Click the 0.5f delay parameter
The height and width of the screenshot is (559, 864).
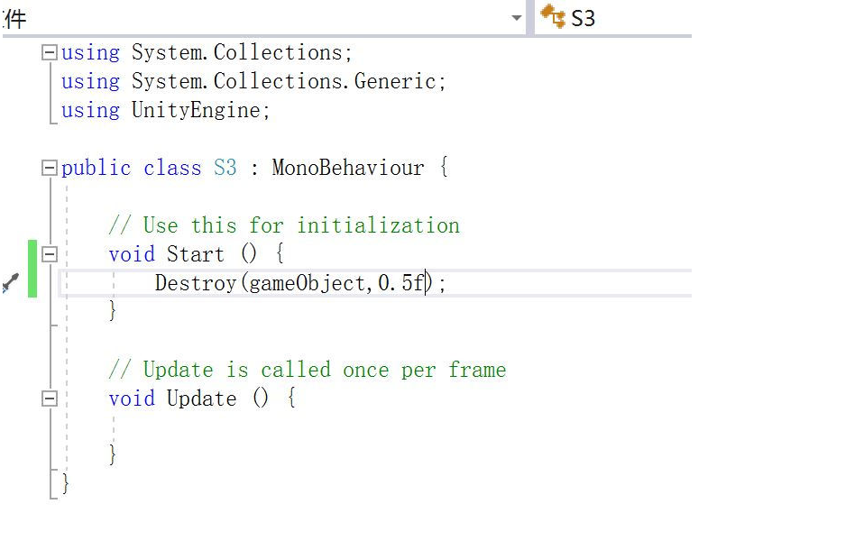[x=401, y=283]
